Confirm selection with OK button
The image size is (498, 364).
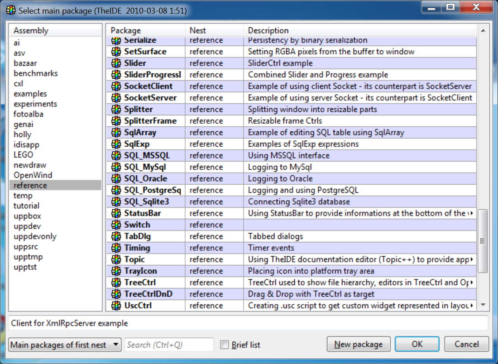coord(417,344)
